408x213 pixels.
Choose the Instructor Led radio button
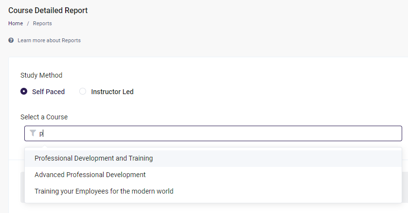(x=83, y=91)
